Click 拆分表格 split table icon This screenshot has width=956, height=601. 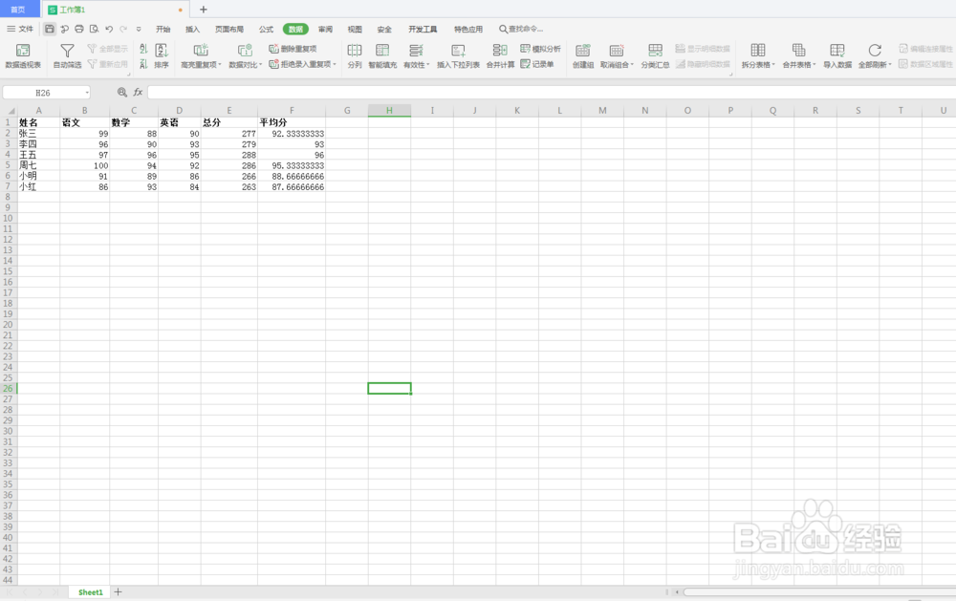758,51
